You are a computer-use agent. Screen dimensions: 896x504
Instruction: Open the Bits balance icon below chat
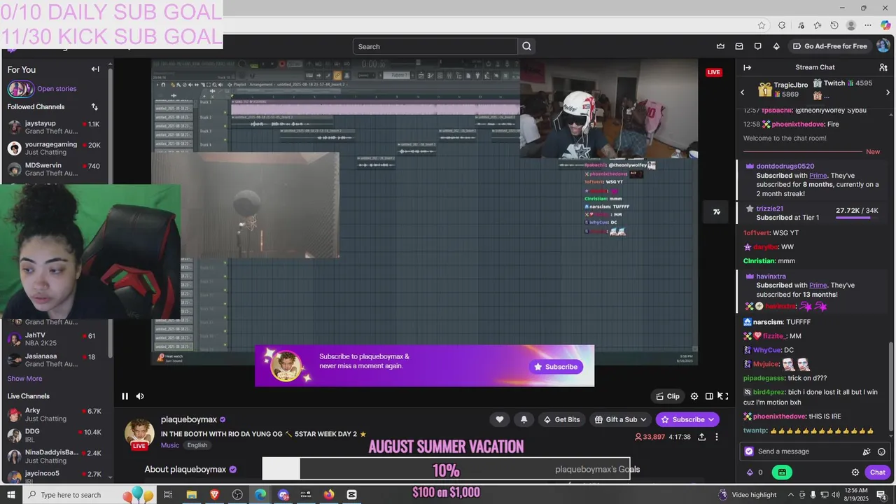click(750, 472)
